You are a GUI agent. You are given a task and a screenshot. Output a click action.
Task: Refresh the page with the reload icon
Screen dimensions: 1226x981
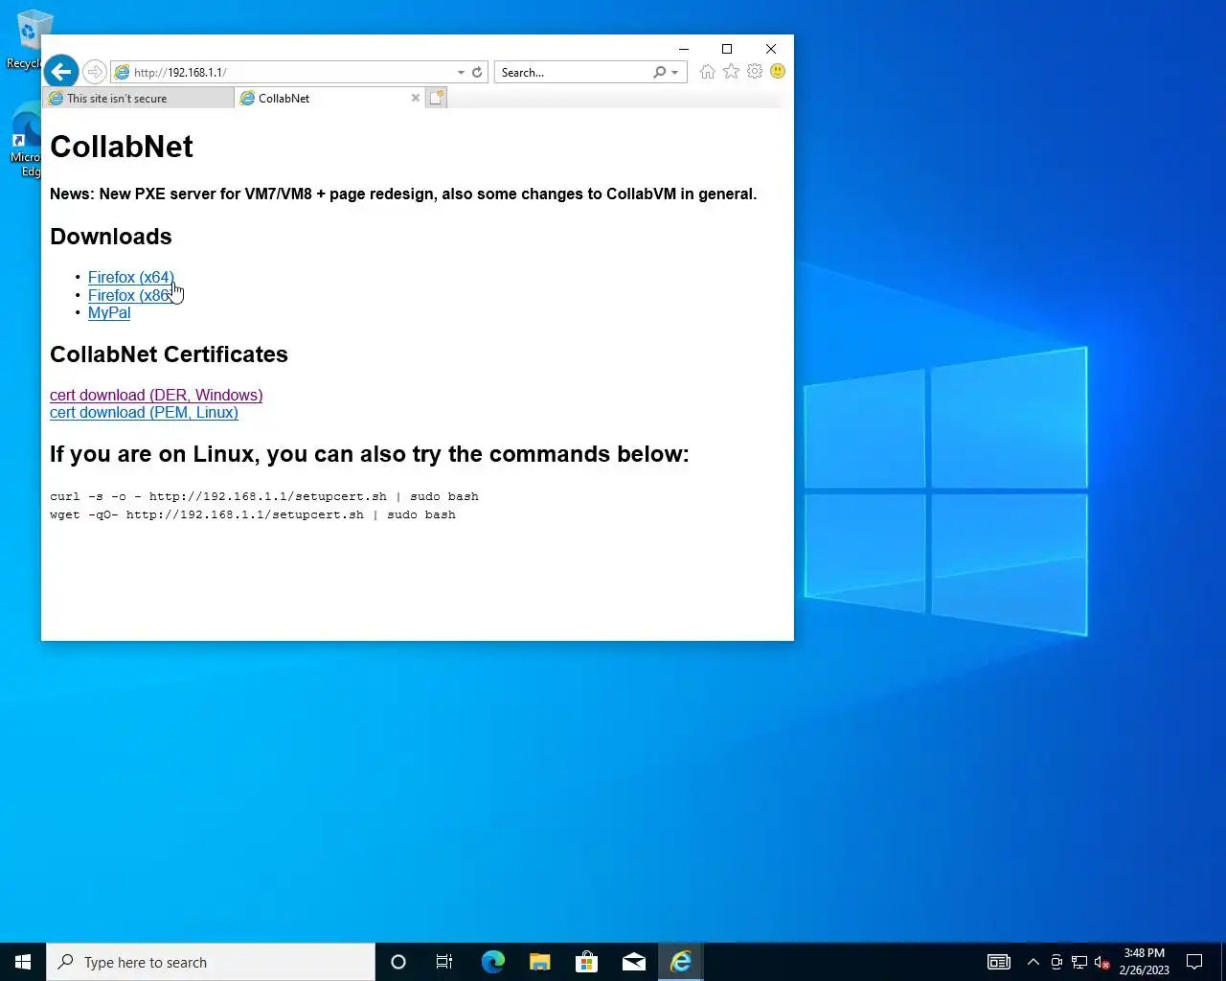477,72
